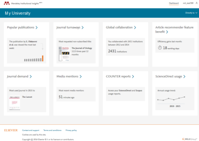Open Article recommender feature benefit chevron
This screenshot has width=199, height=141.
167,32
